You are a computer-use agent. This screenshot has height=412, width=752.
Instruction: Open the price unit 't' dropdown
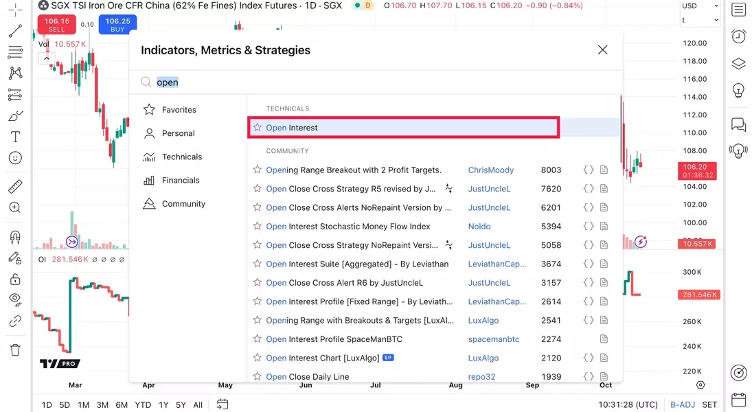pos(700,20)
